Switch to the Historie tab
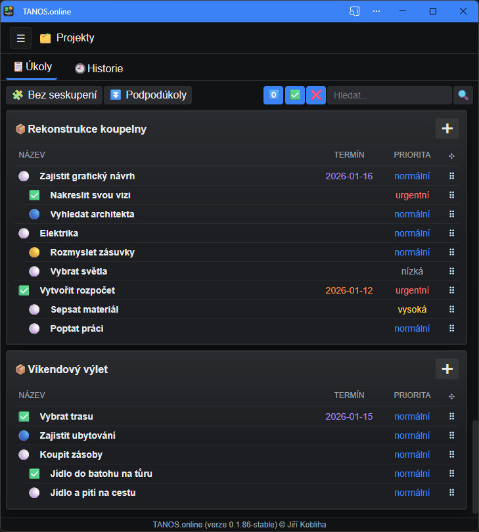 tap(99, 68)
